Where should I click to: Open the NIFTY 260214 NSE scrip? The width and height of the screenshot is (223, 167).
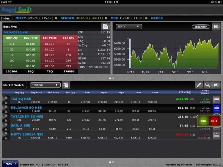click(27, 134)
